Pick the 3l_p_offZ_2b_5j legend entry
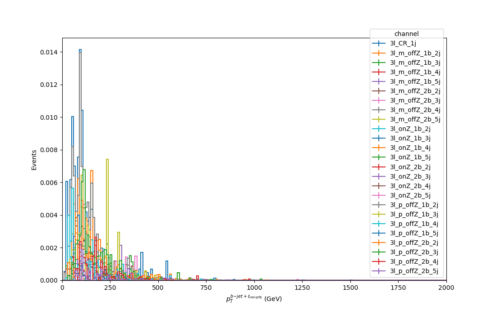Screen dimensions: 496x315 tap(414, 271)
